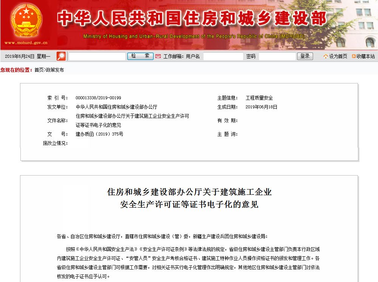
Task: Click the 生成日期 field label
Action: (x=227, y=107)
